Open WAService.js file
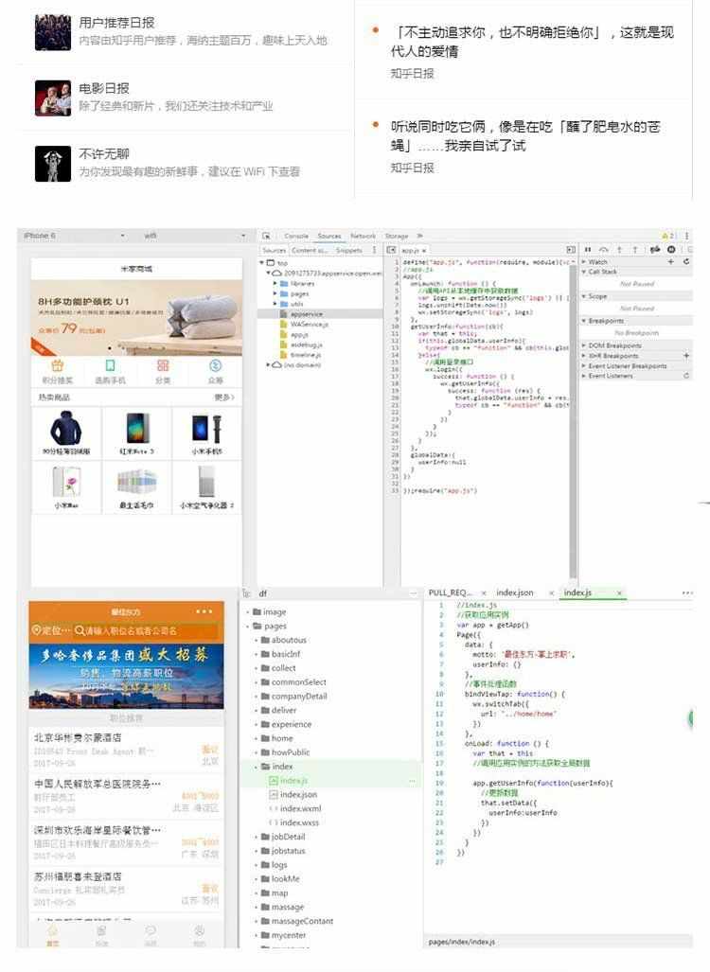710x972 pixels. pos(310,325)
